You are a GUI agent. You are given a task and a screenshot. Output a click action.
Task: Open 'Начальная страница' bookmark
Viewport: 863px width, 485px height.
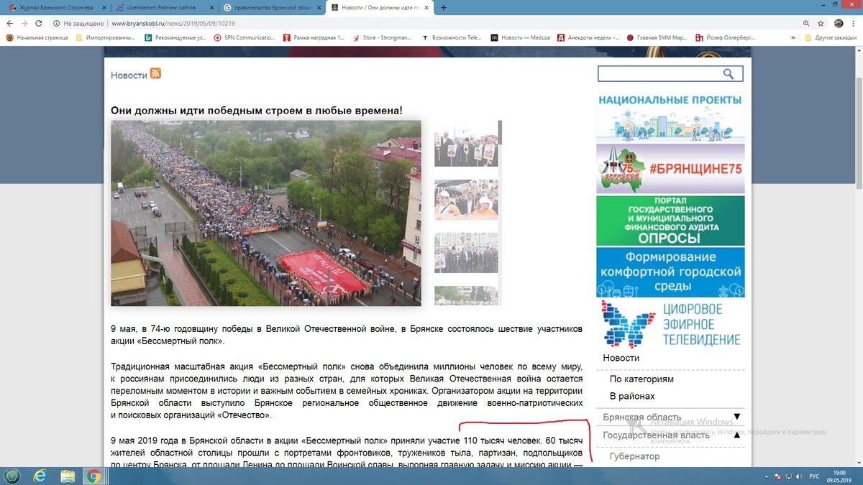tap(37, 37)
